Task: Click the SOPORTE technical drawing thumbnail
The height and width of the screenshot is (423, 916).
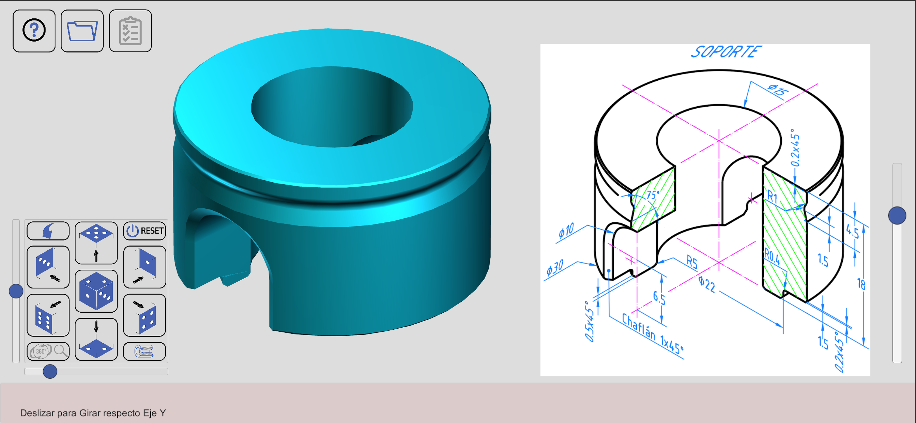Action: [705, 210]
